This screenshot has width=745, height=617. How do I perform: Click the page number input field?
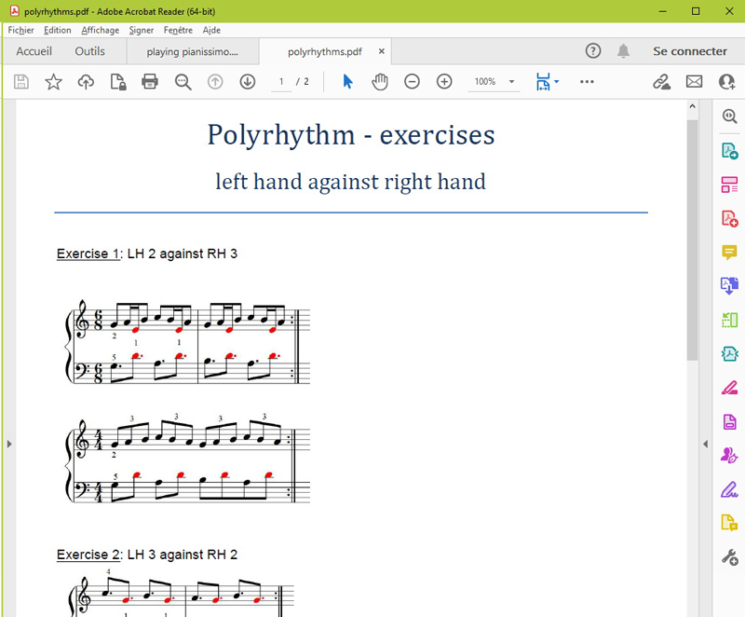click(x=281, y=82)
